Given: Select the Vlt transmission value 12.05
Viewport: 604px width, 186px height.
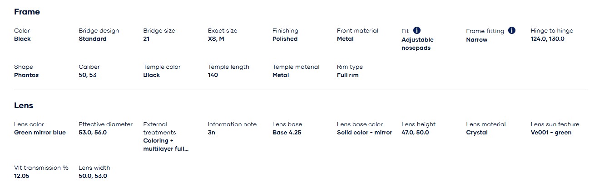Looking at the screenshot, I should click(x=22, y=176).
